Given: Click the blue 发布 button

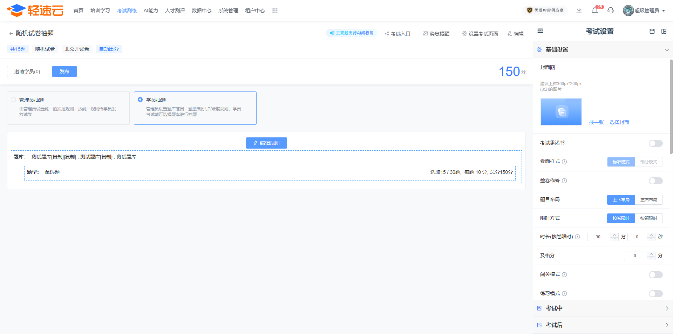Looking at the screenshot, I should point(64,71).
